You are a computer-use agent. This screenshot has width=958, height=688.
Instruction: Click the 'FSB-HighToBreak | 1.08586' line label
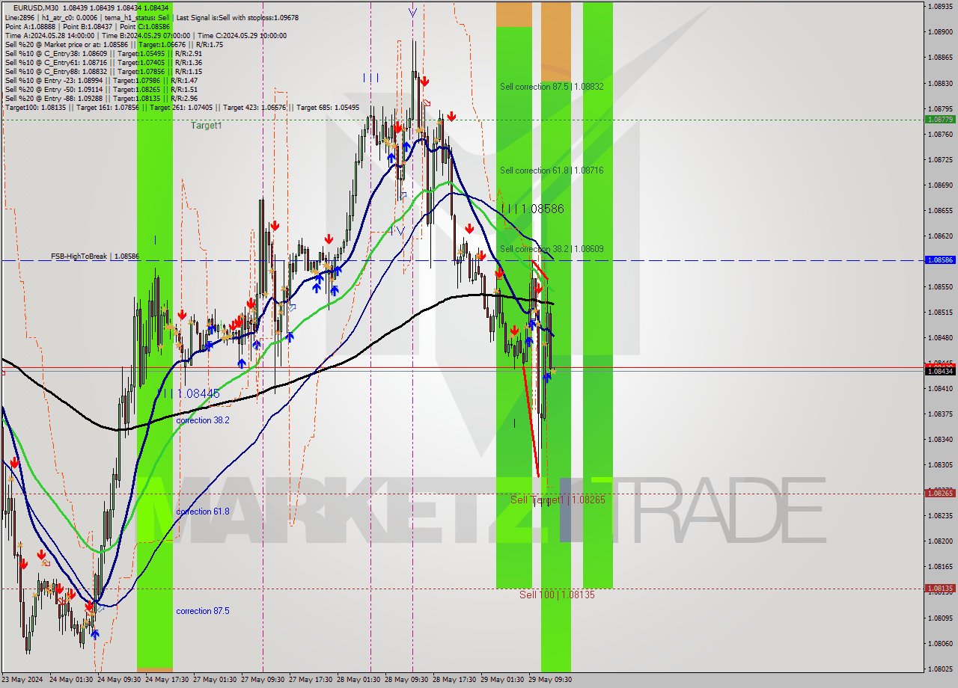[x=95, y=257]
